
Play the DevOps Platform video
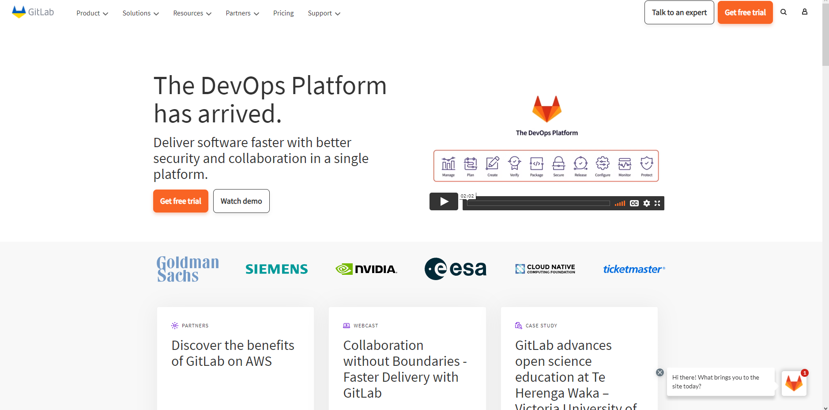[x=444, y=201]
